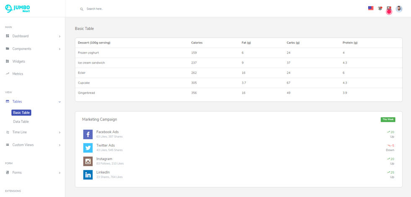Click the Facebook Ads icon
Viewport: 411px width, 197px height.
click(88, 134)
